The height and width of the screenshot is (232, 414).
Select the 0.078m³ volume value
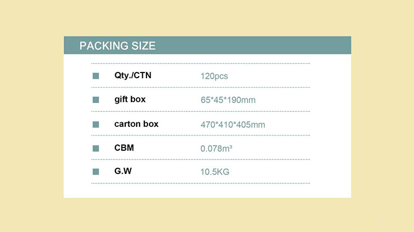[x=216, y=148]
